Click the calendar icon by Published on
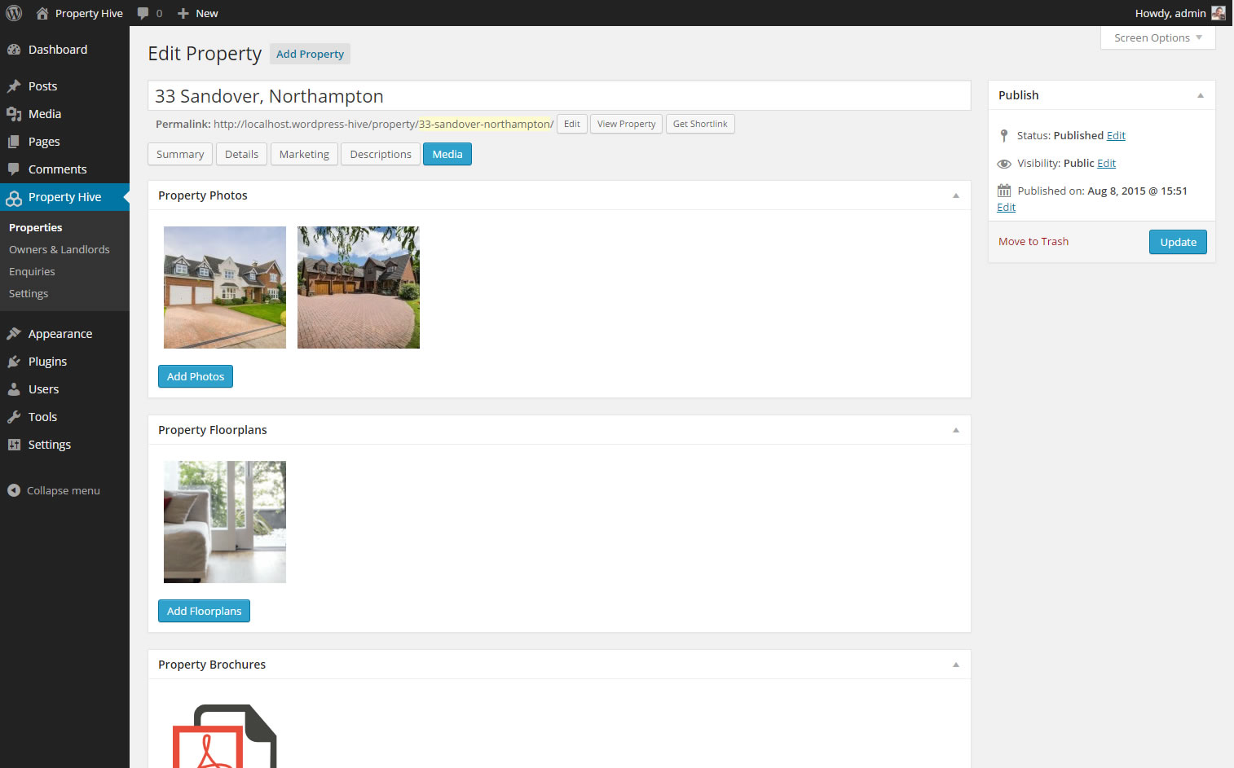1234x768 pixels. click(x=1004, y=191)
